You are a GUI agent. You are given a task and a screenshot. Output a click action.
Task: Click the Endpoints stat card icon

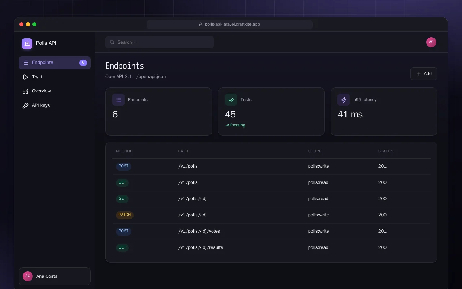click(118, 100)
